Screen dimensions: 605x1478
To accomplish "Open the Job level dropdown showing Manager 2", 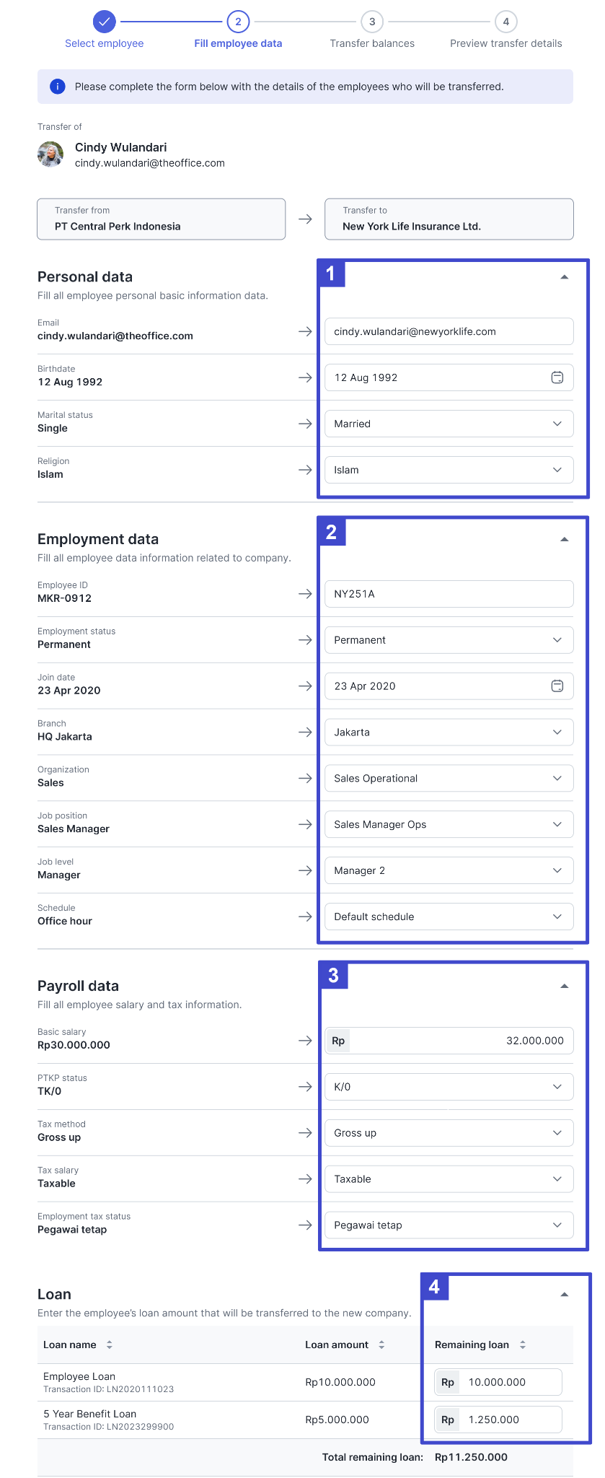I will [x=449, y=870].
